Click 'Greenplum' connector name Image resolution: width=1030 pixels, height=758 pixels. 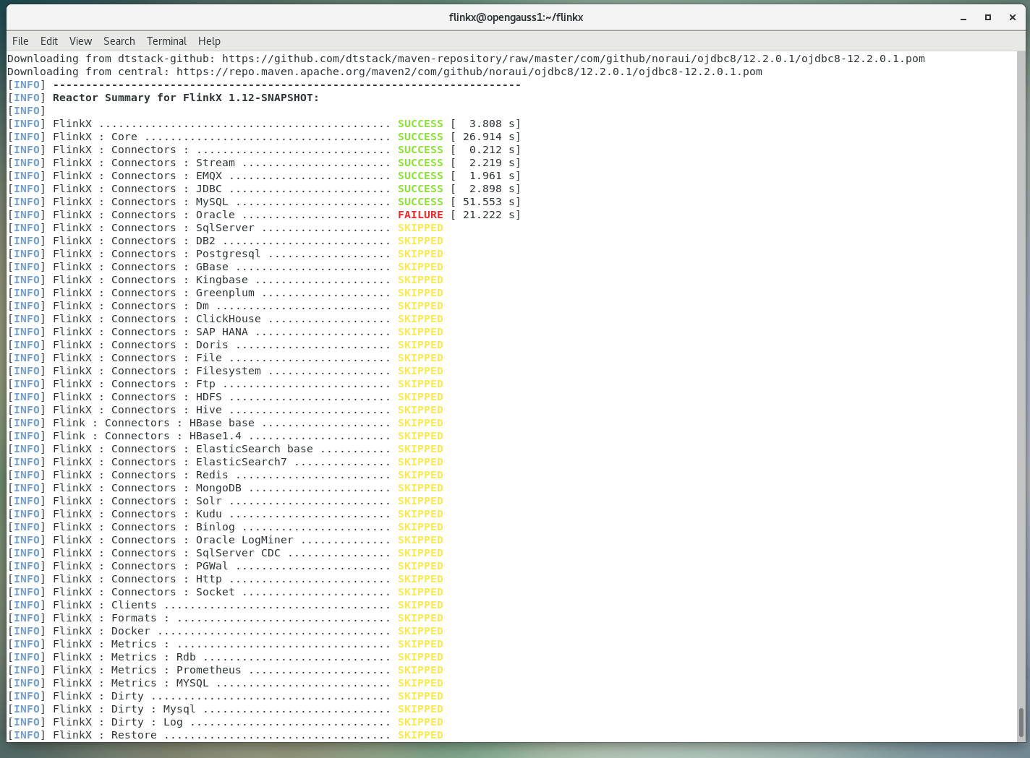[x=225, y=293]
